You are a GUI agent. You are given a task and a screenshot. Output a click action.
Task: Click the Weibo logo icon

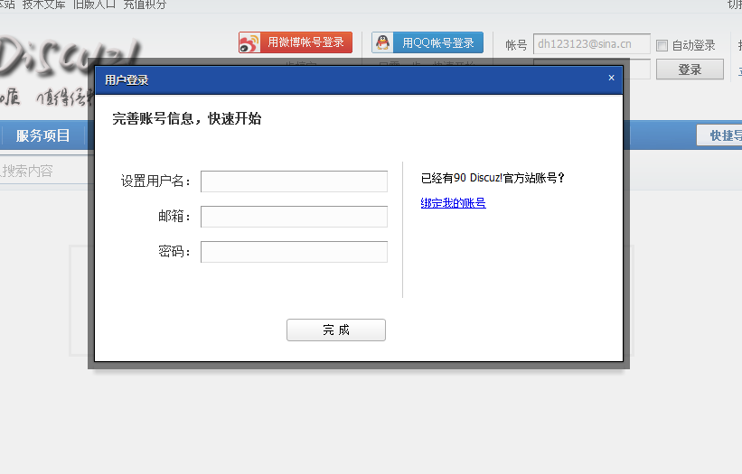249,42
